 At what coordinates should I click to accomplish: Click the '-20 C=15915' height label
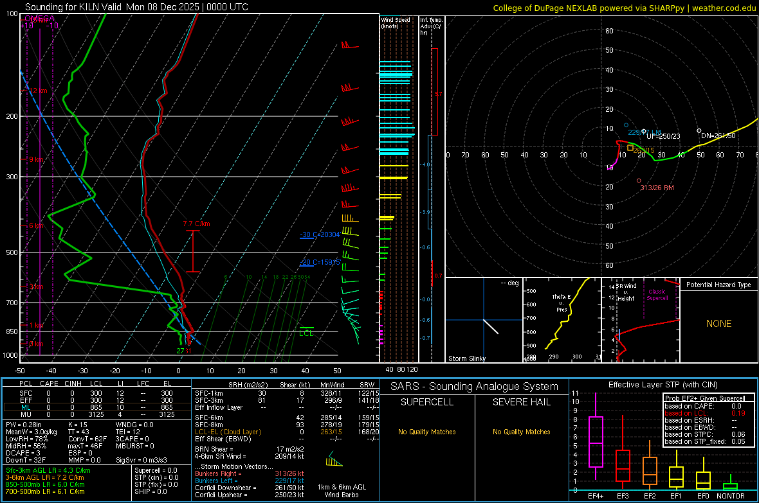tap(320, 262)
